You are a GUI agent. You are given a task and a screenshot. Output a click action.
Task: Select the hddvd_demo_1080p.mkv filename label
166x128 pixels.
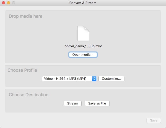pos(83,46)
